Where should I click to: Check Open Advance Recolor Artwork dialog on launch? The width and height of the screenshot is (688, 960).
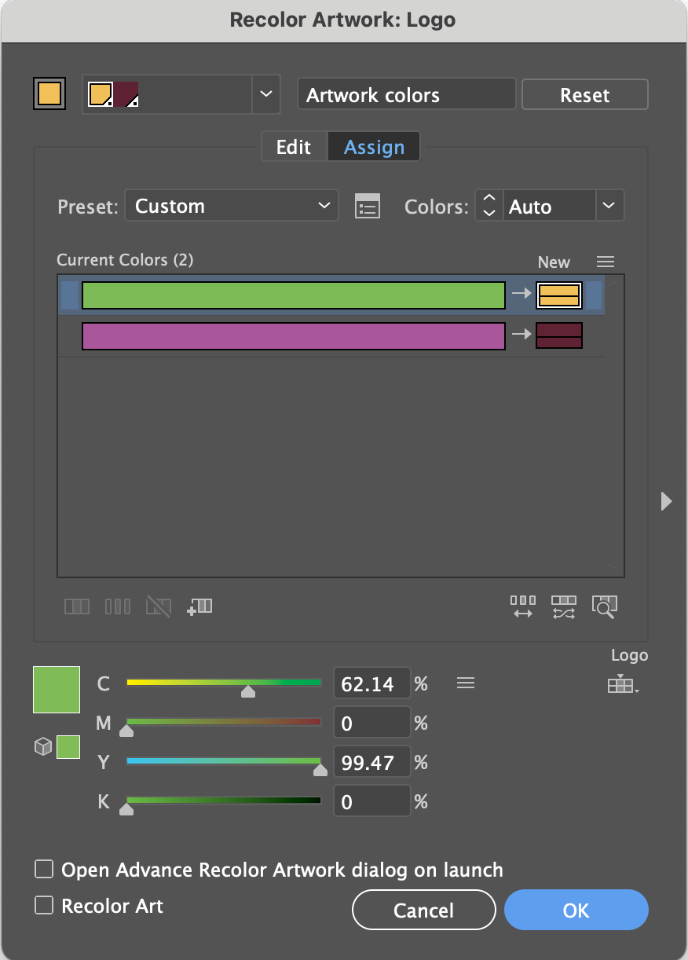coord(43,869)
